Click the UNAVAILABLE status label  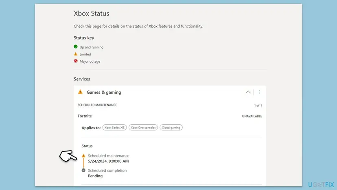(x=252, y=116)
